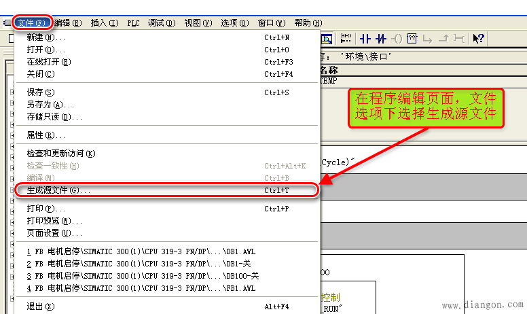527x314 pixels.
Task: Click the magnifier monitor icon in toolbar
Action: [326, 39]
